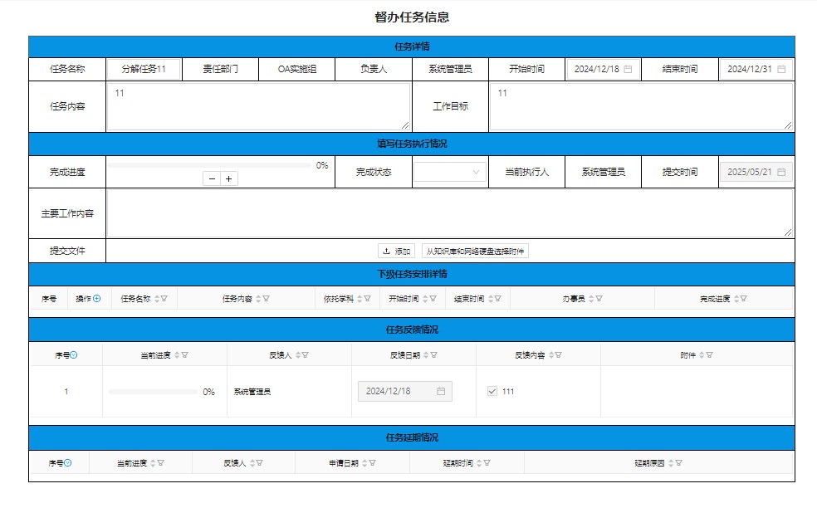Click the 序号 circle icon in 任务反馈情况
The image size is (817, 508).
(x=74, y=355)
